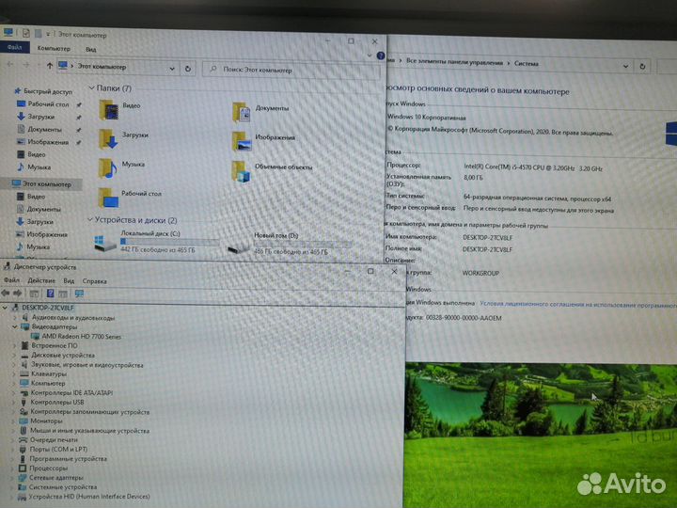Open Быстрый доступ in Explorer sidebar

click(48, 91)
